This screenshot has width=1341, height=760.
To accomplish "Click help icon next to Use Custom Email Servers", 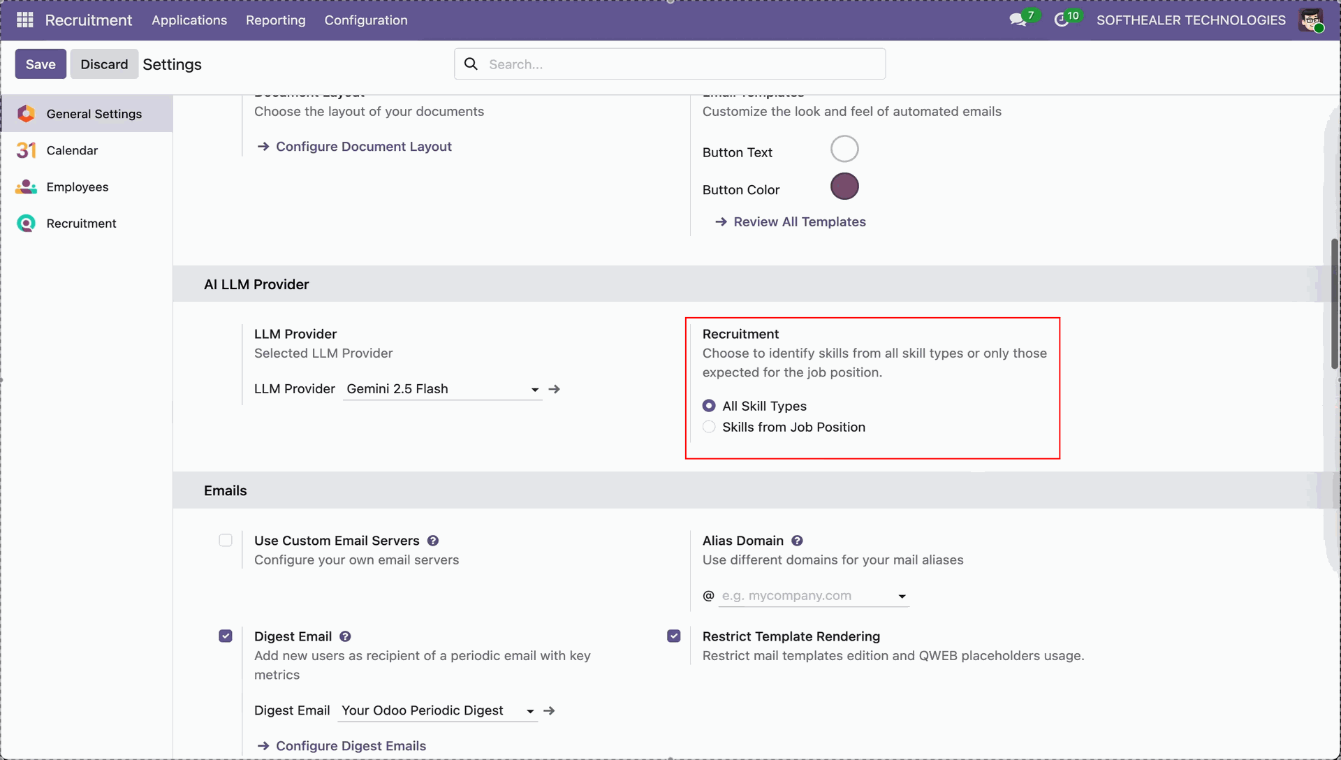I will click(x=433, y=541).
